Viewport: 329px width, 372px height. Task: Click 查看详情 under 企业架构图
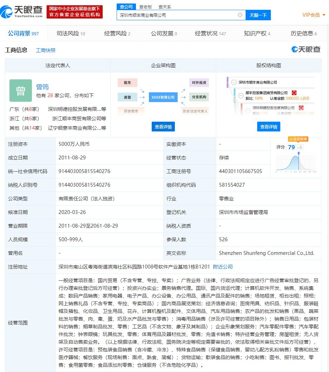tap(163, 127)
